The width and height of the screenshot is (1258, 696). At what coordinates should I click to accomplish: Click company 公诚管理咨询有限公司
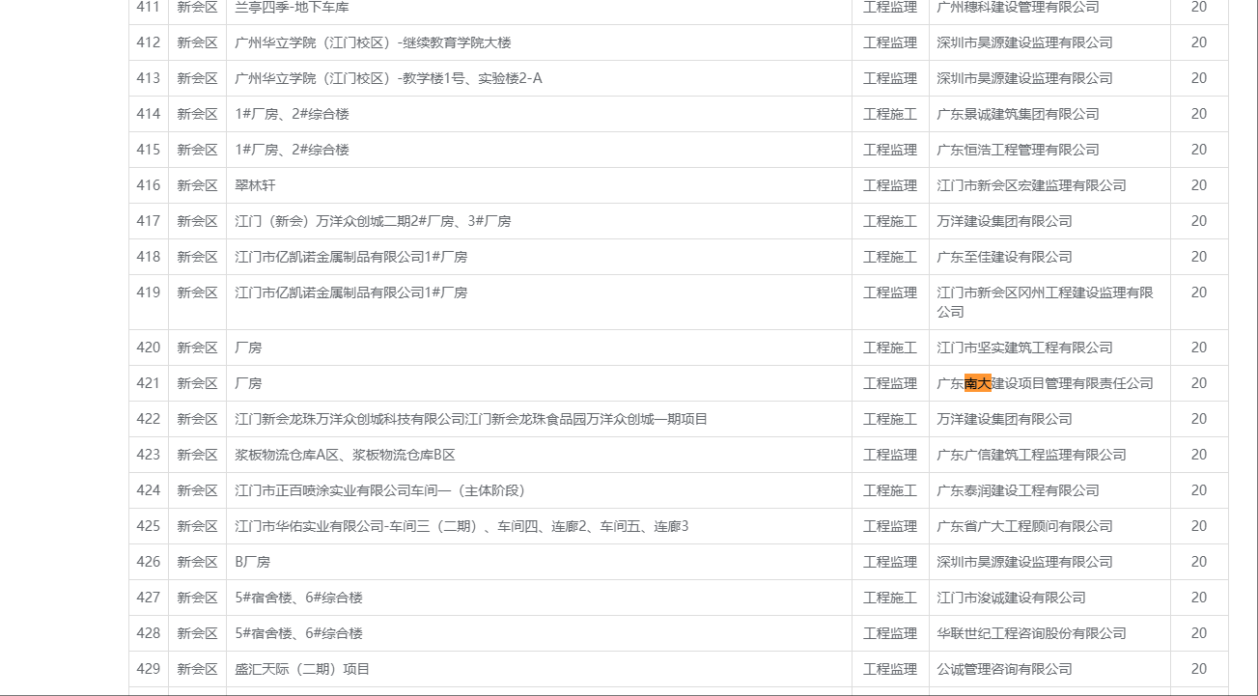pyautogui.click(x=1004, y=669)
